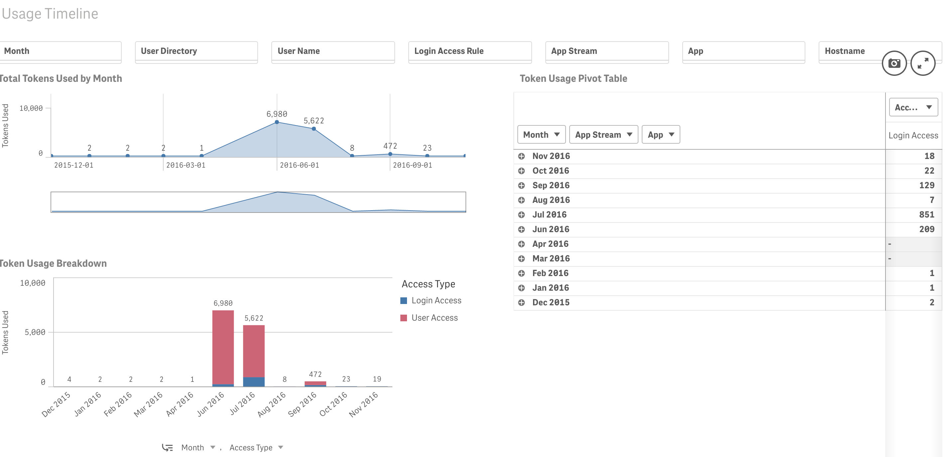Click the mini chart range scroller
Viewport: 949px width, 457px height.
258,202
